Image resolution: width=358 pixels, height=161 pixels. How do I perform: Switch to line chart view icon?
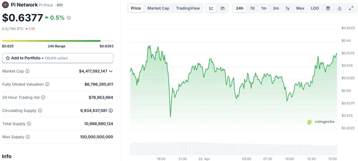[211, 8]
